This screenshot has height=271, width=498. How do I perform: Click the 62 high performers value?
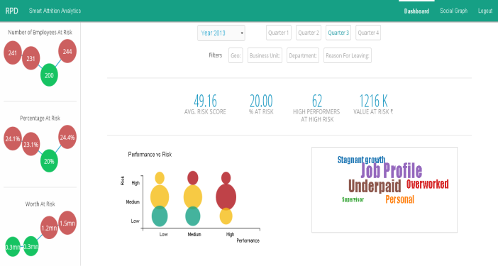click(x=317, y=101)
